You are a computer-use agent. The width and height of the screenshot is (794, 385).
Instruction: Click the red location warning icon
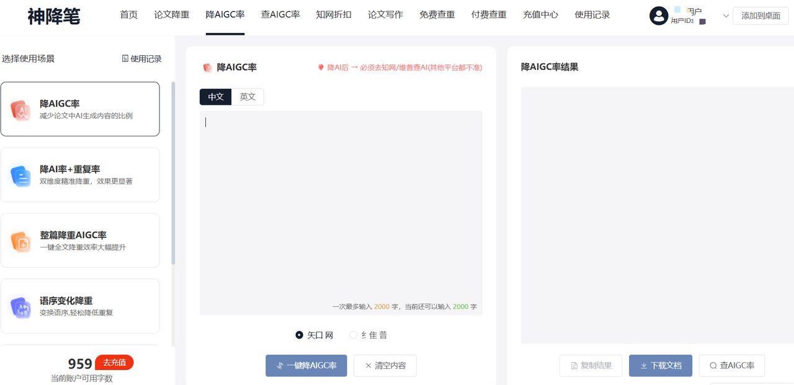point(321,68)
